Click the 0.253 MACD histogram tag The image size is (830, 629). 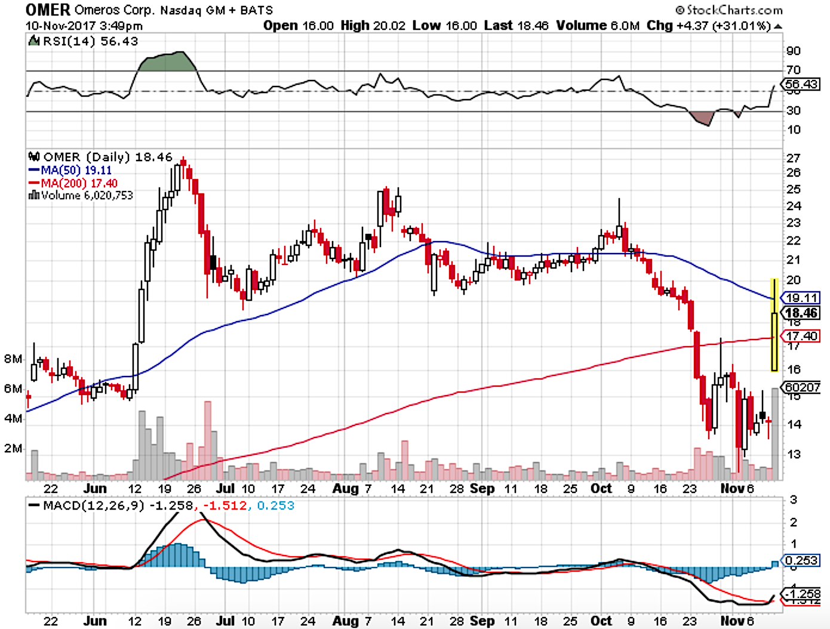800,560
